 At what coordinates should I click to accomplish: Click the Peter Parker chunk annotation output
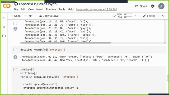point(87,57)
